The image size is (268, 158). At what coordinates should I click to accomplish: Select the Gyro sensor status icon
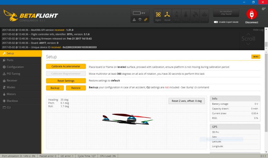[x=158, y=16]
